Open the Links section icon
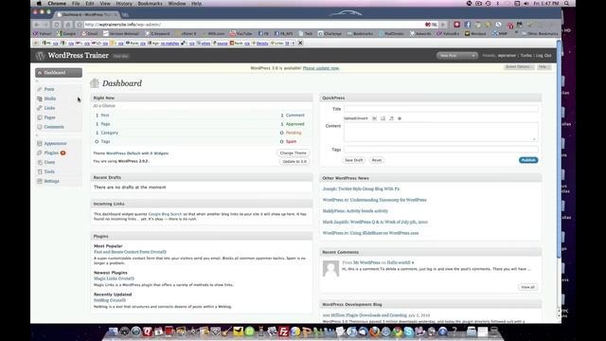Image resolution: width=606 pixels, height=341 pixels. click(40, 108)
